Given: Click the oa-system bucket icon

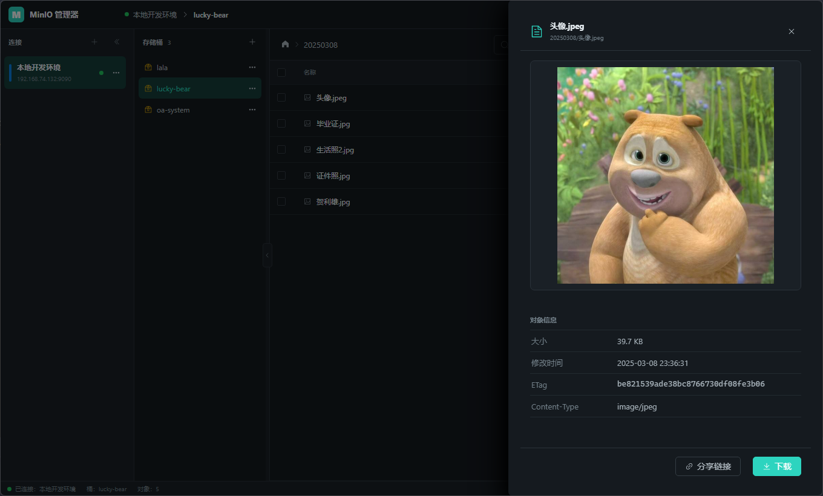Looking at the screenshot, I should 148,109.
